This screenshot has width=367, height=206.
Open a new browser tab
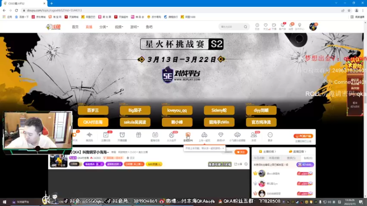coord(51,3)
